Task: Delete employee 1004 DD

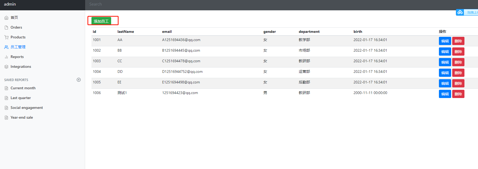Action: point(458,73)
